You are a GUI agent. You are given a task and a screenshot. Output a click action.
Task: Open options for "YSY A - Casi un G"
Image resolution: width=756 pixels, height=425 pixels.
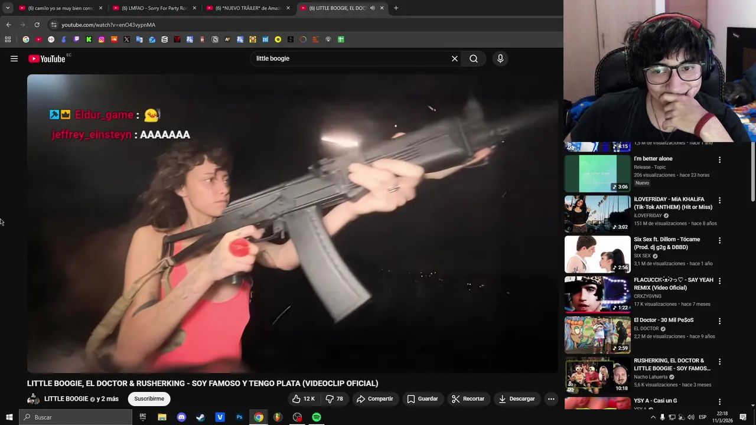(719, 402)
